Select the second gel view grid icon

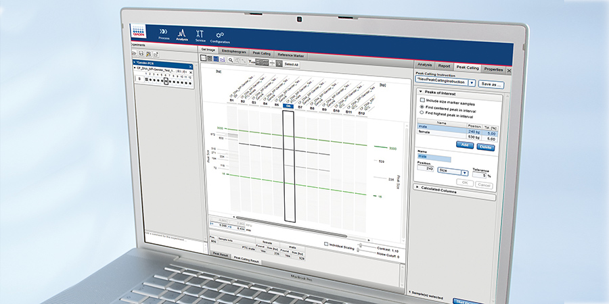click(210, 59)
